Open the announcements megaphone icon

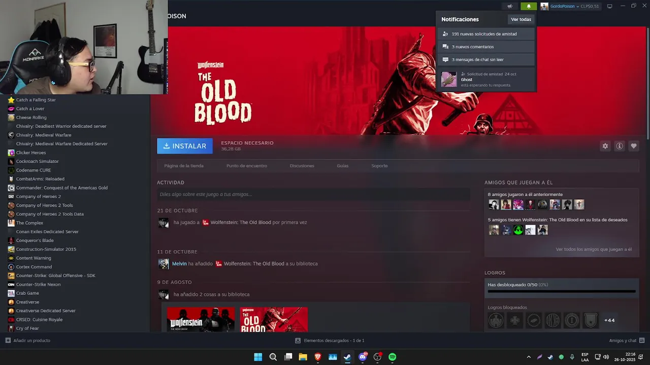510,6
